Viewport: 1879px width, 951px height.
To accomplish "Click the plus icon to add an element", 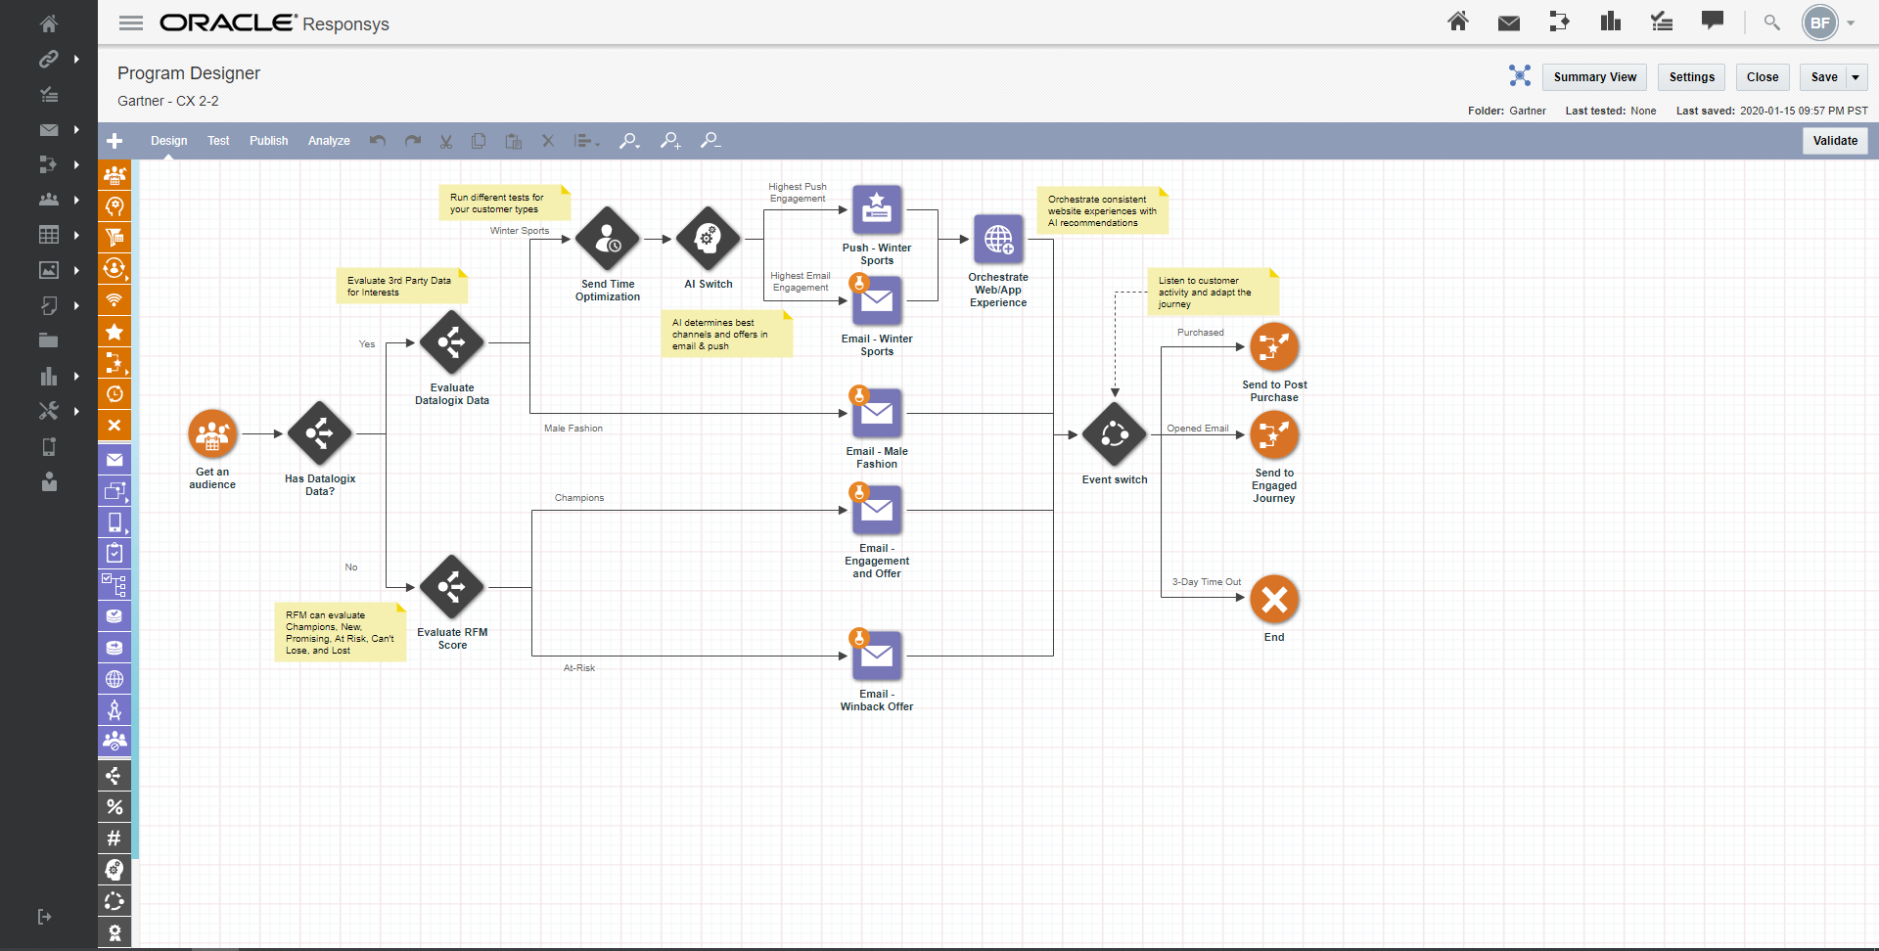I will (x=115, y=141).
